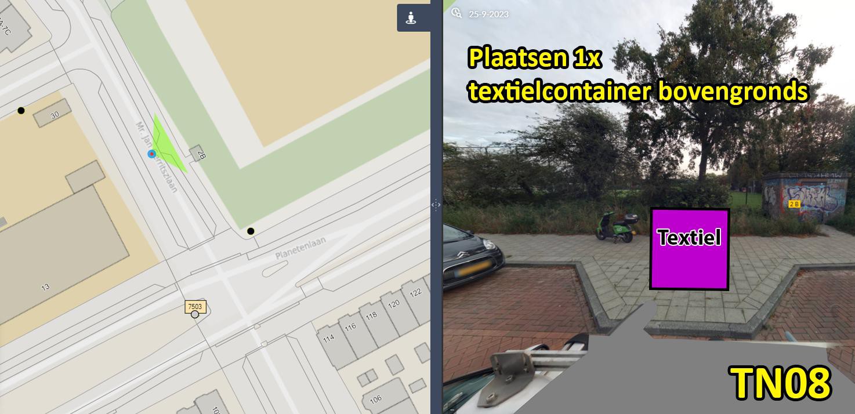
Task: Click house number 122 on map
Action: coord(416,293)
